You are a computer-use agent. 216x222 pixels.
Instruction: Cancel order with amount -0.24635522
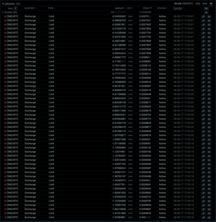(x=209, y=17)
